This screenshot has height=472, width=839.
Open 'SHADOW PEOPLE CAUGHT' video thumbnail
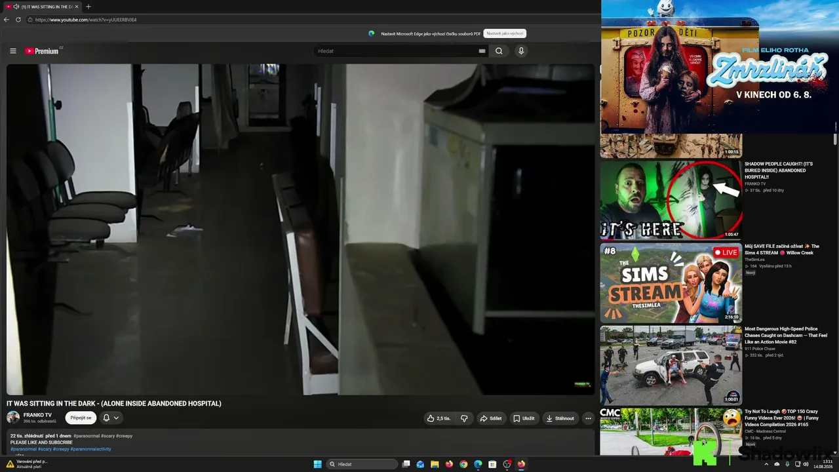(x=671, y=200)
